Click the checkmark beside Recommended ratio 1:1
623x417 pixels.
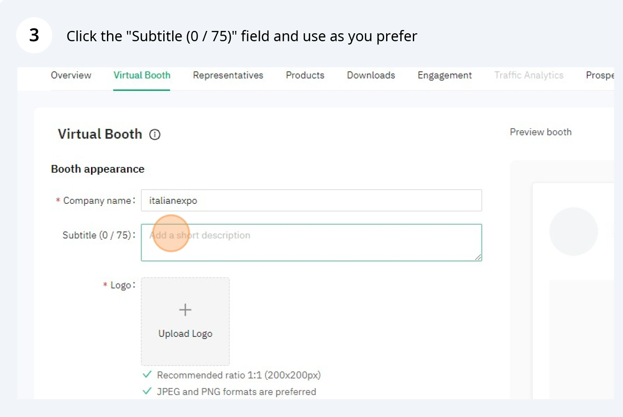coord(147,375)
